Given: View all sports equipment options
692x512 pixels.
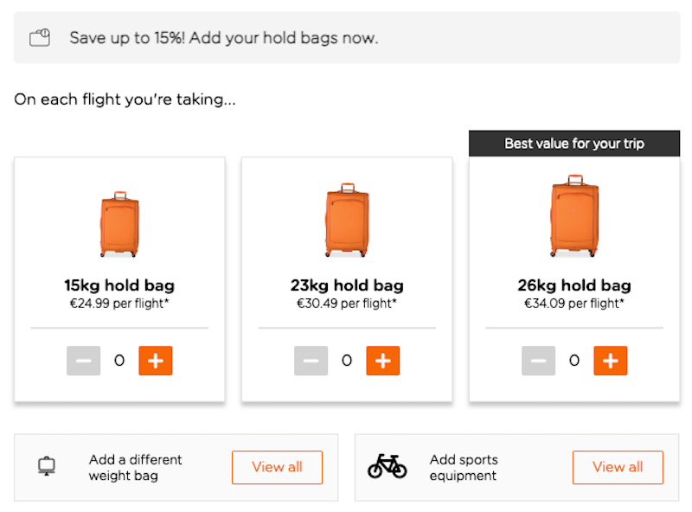Looking at the screenshot, I should point(618,467).
